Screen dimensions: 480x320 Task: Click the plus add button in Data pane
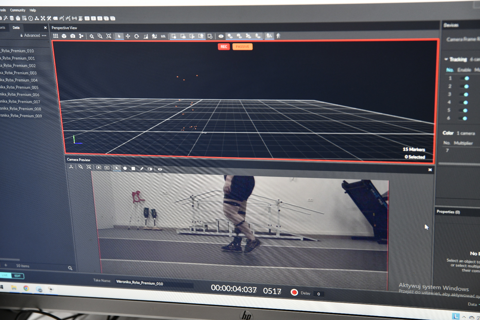[6, 265]
